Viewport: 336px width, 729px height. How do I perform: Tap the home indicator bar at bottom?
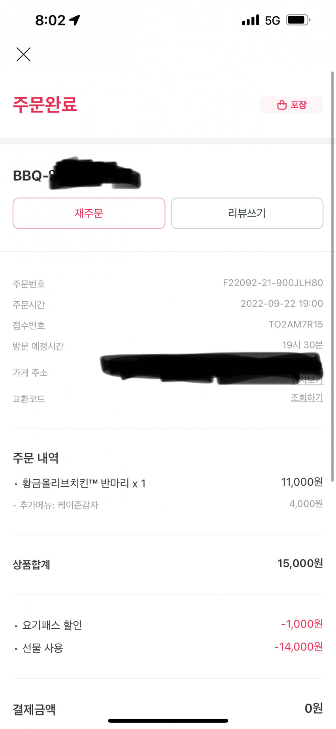tap(168, 721)
